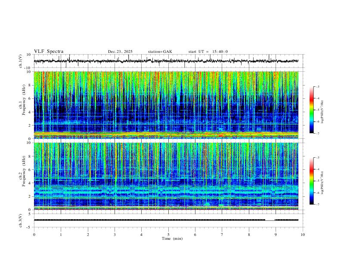
Task: Click the date 'Dec. 23, 2025'
Action: point(120,52)
